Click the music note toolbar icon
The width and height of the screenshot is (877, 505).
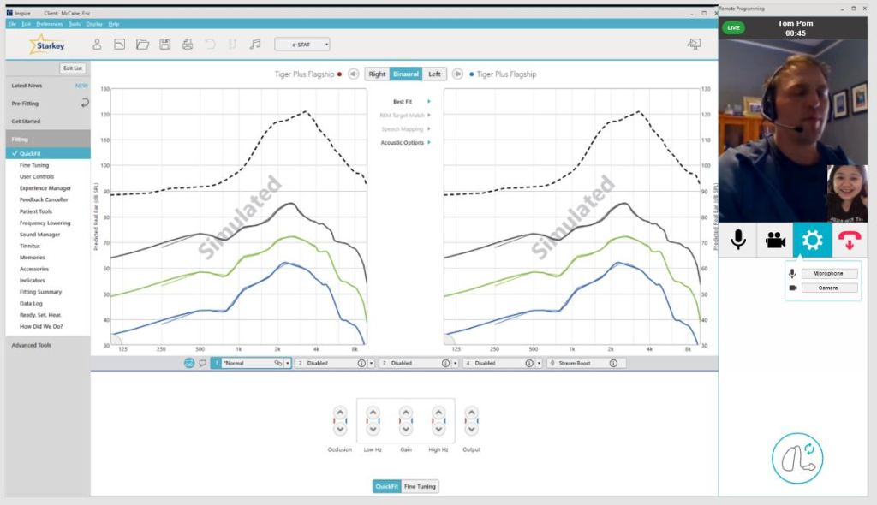click(254, 44)
